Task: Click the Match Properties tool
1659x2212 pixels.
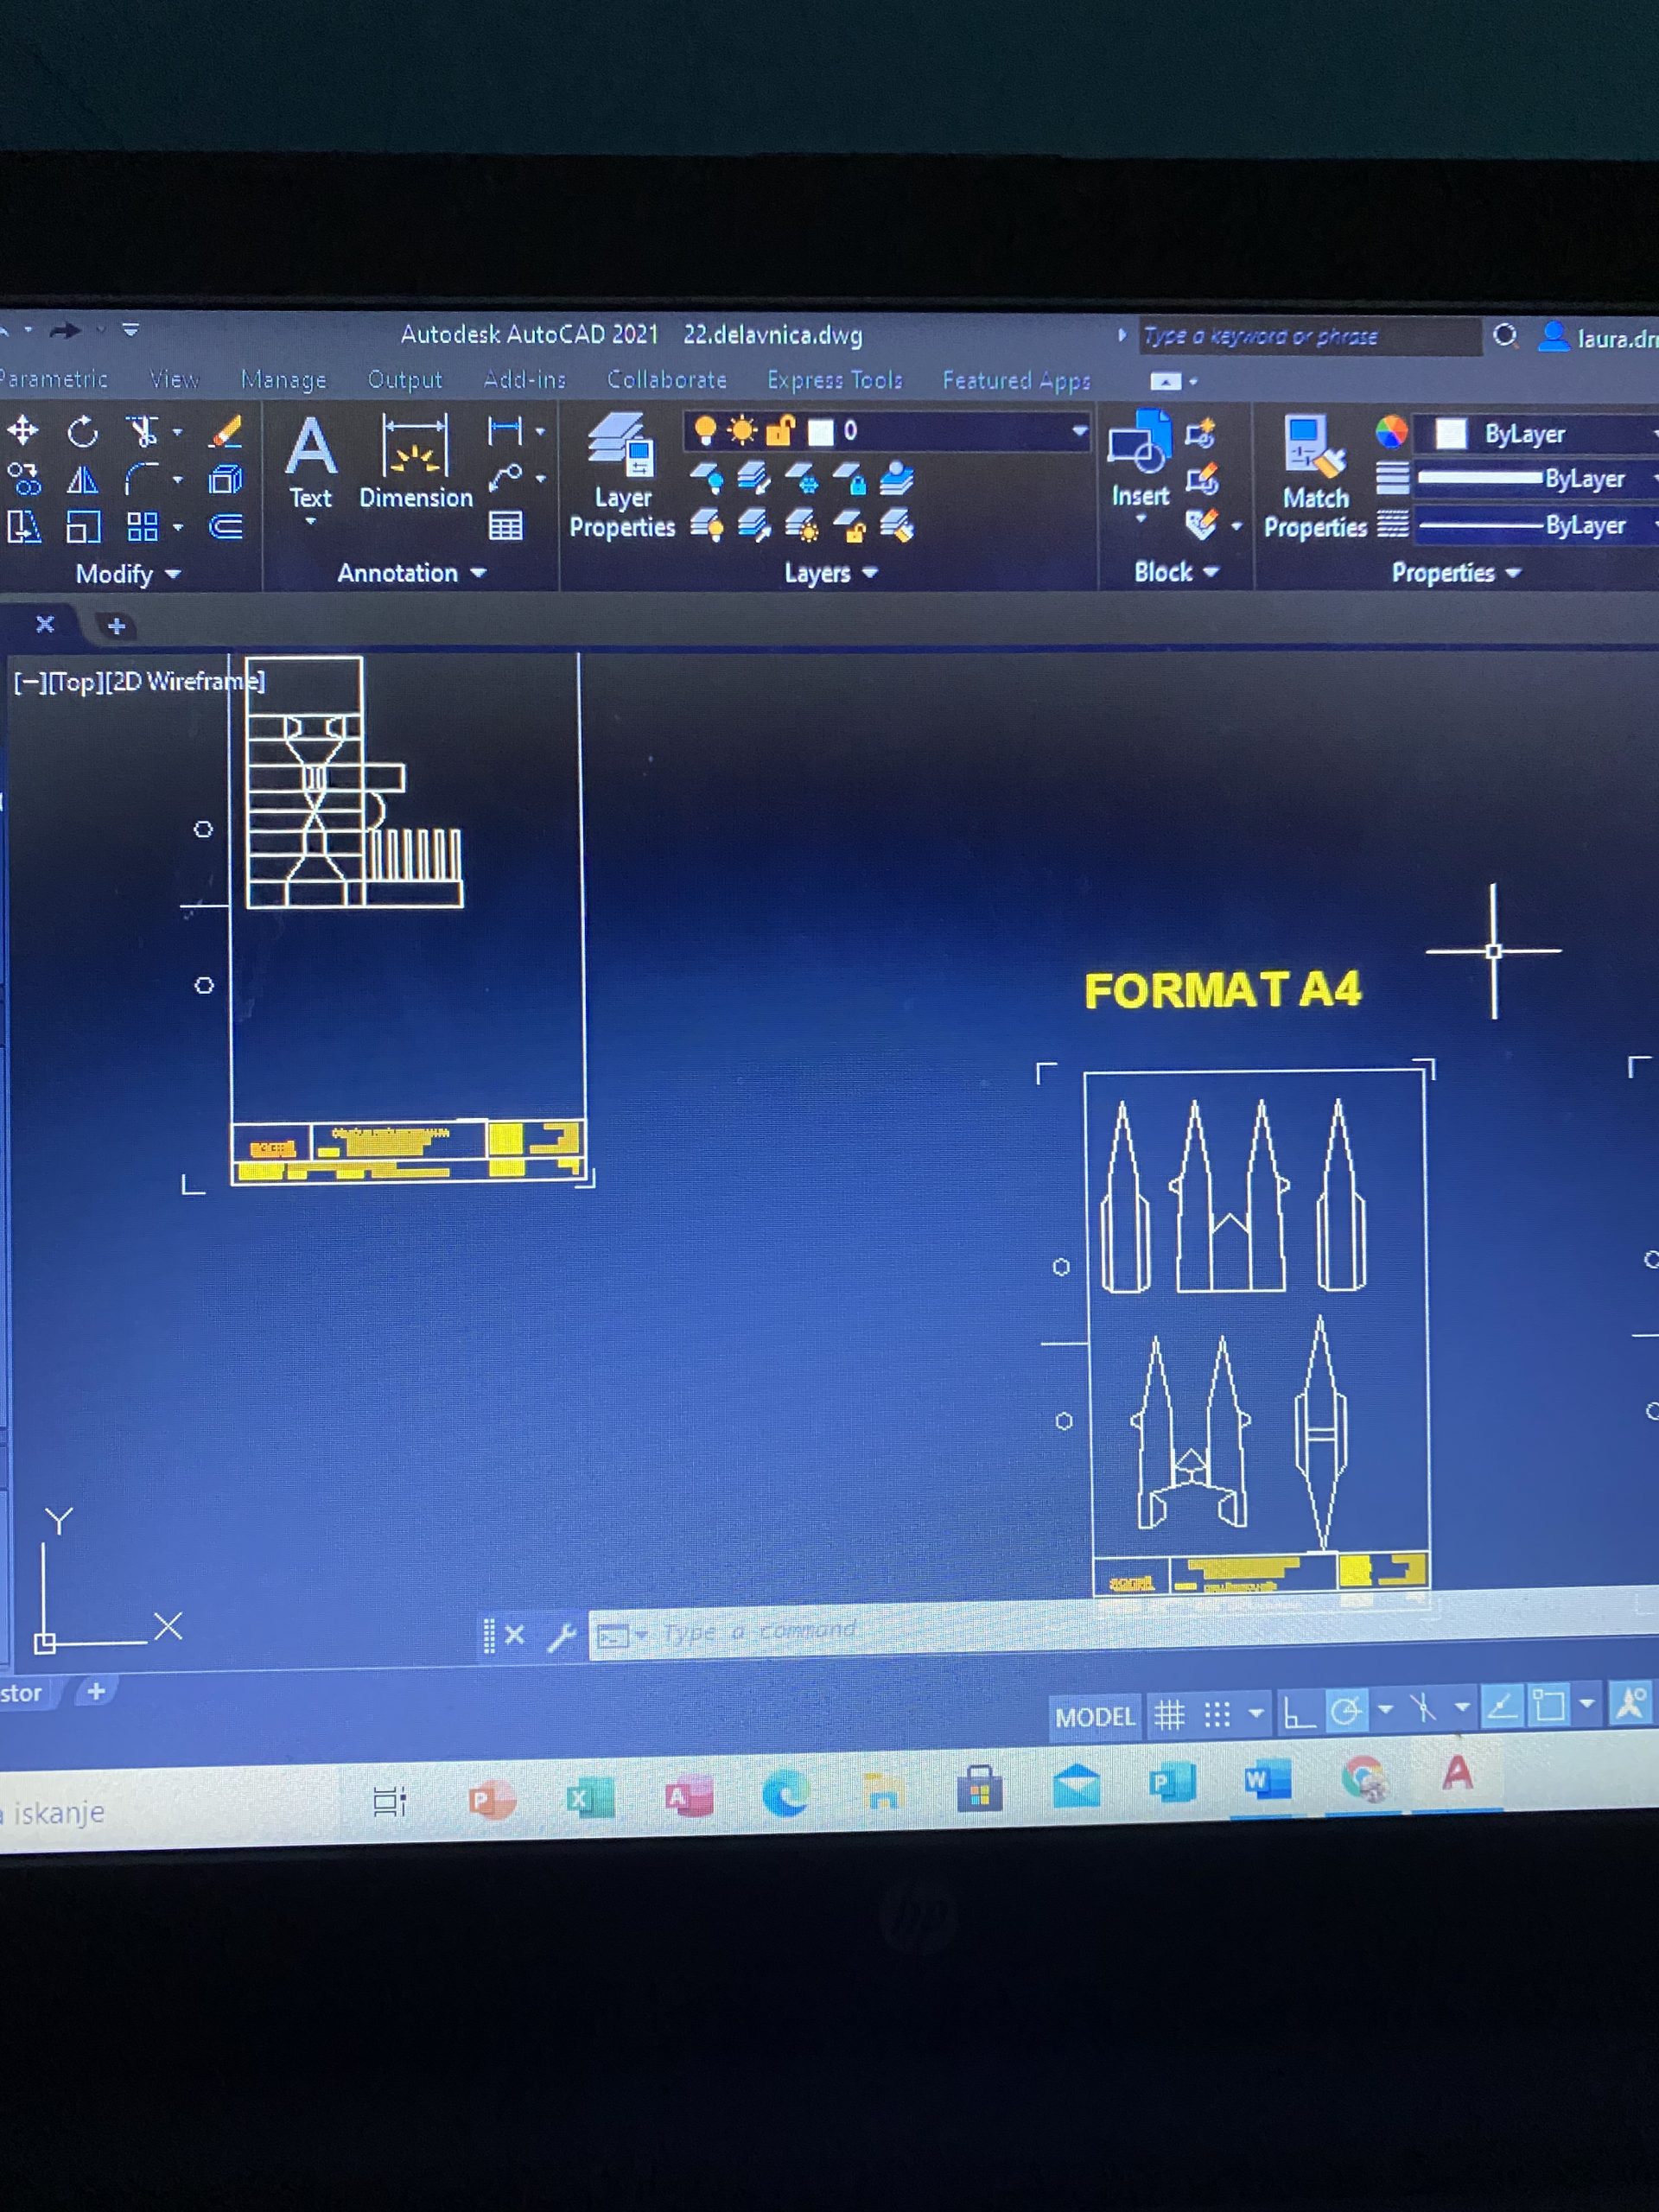Action: click(1315, 476)
